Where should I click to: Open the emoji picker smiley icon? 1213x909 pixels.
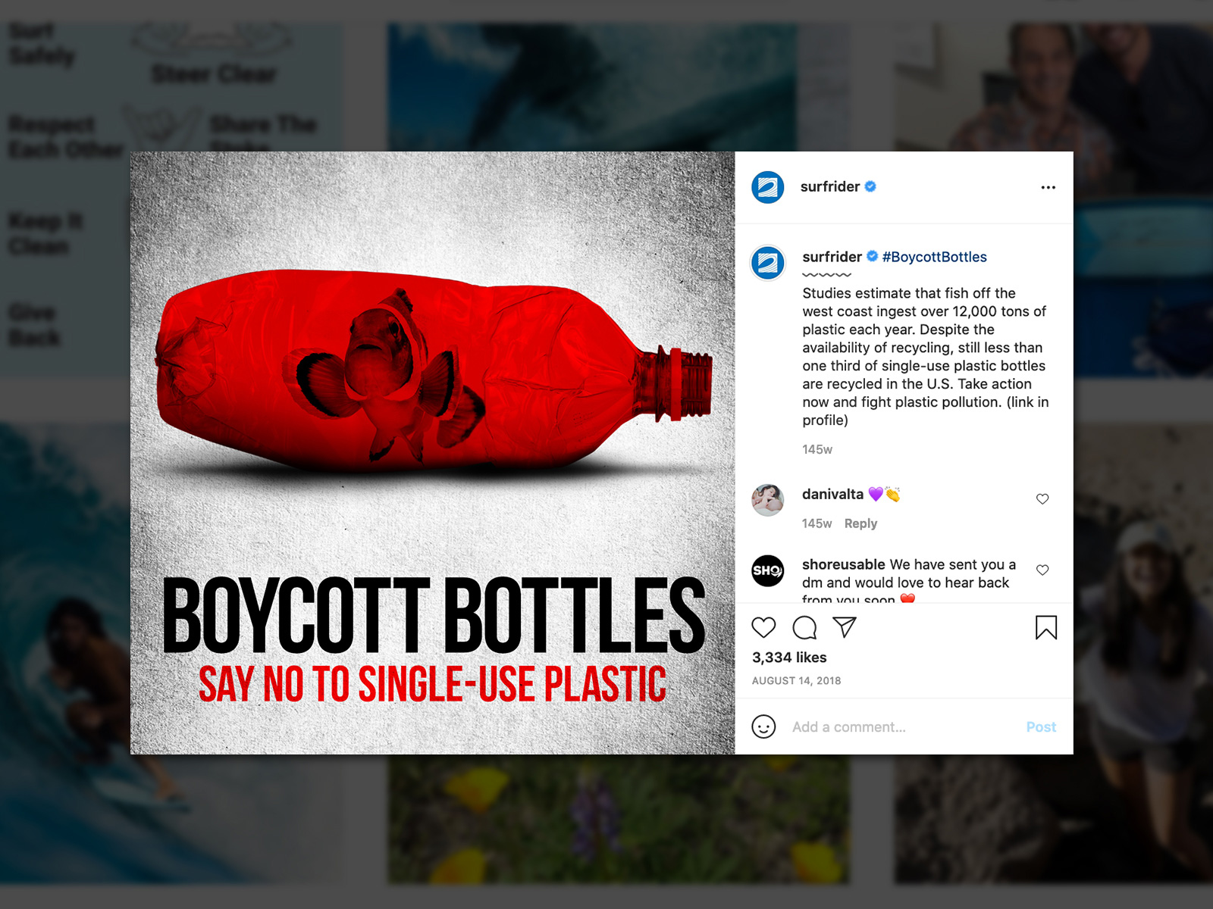(763, 726)
